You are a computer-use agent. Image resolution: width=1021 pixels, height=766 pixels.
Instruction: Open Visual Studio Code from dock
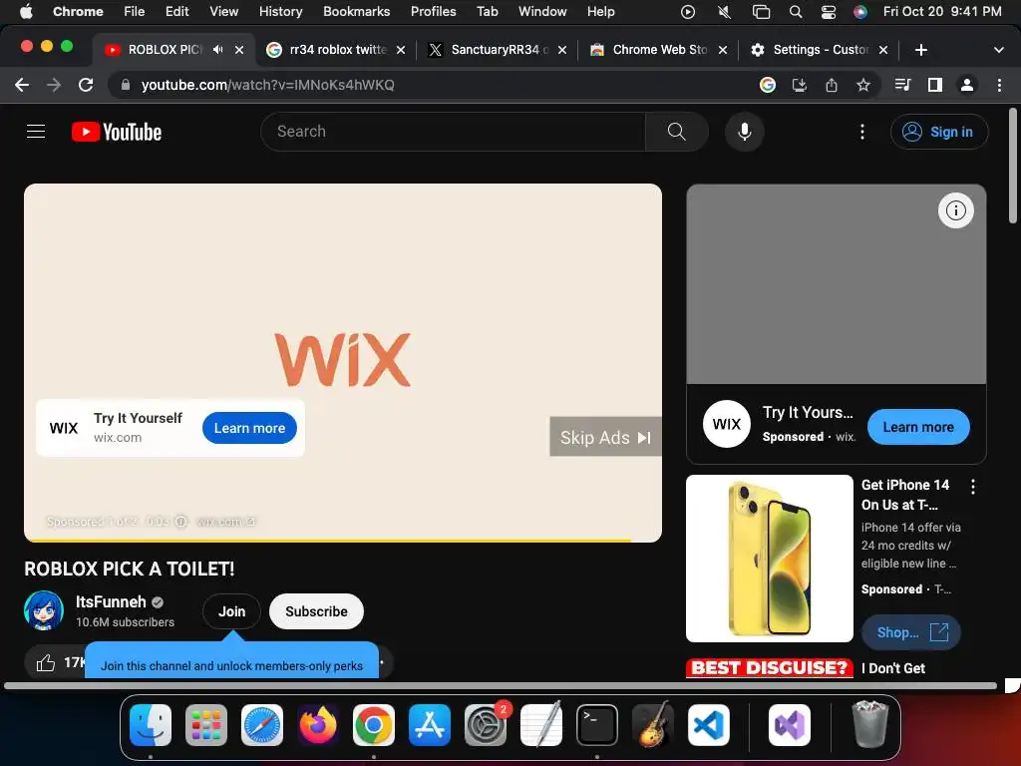pos(709,725)
